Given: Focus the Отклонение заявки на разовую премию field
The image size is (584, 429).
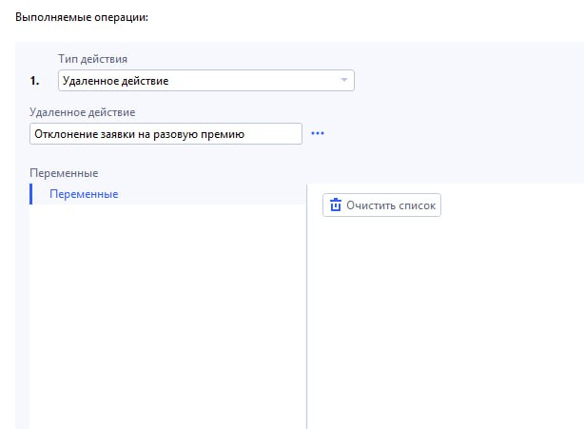Looking at the screenshot, I should 139,134.
